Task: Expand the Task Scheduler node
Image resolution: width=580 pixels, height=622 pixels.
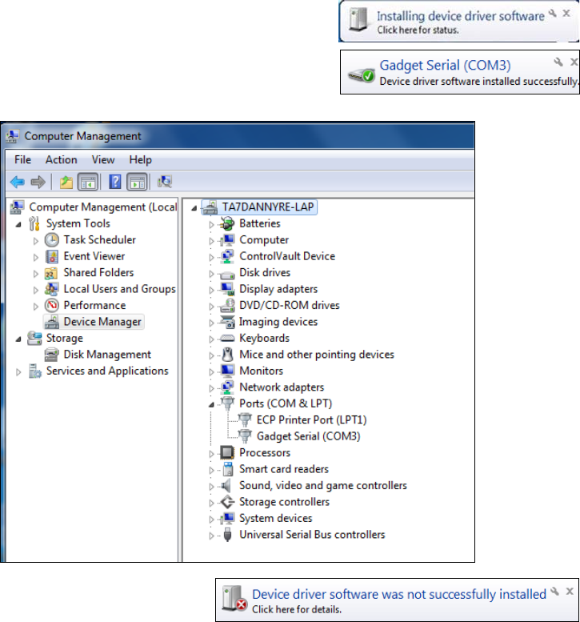Action: tap(36, 241)
